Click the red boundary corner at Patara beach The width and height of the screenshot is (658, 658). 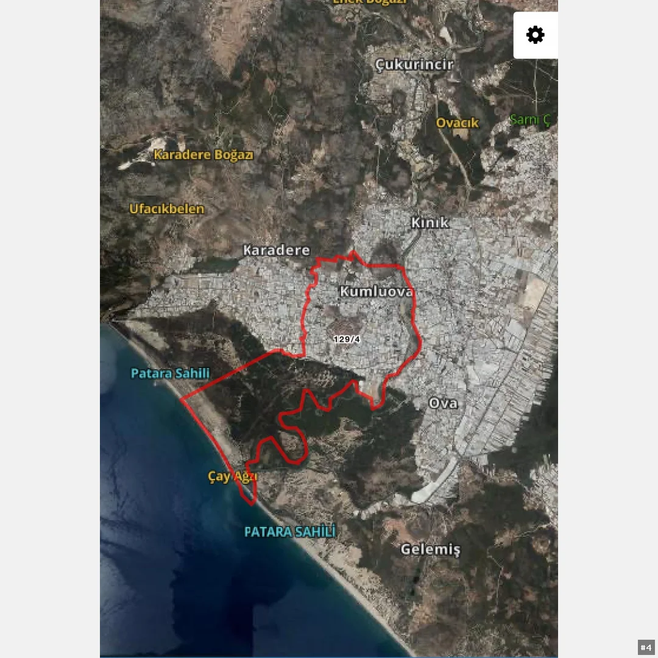[182, 400]
